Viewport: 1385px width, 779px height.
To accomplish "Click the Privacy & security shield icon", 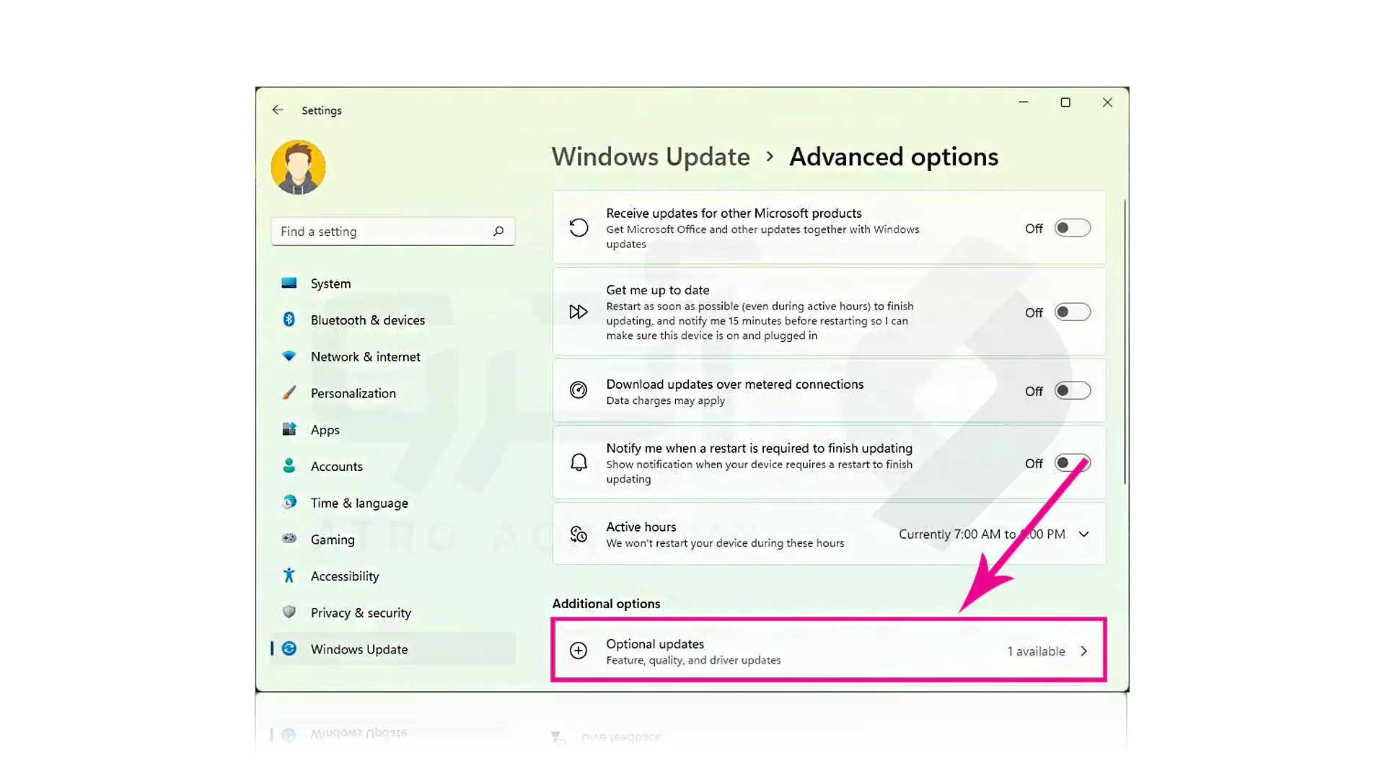I will (x=289, y=612).
